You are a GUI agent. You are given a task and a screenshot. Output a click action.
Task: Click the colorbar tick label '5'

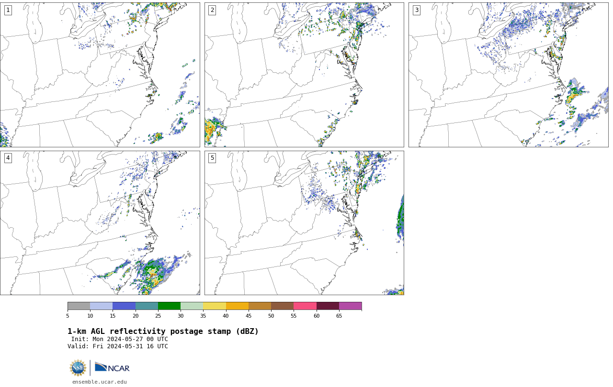pos(68,316)
